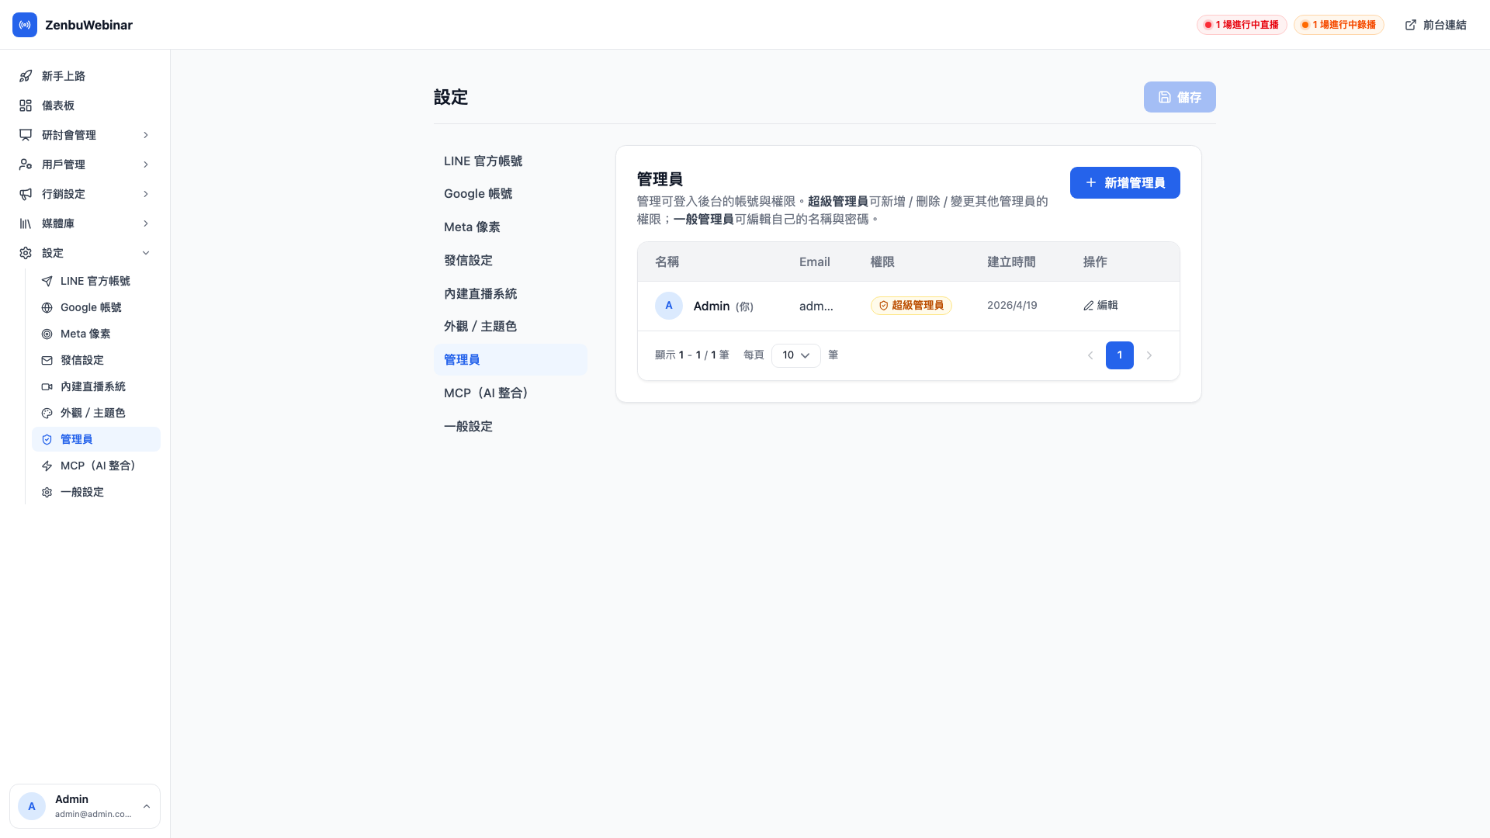Click the truncated adm... email cell
The height and width of the screenshot is (838, 1490).
[816, 306]
